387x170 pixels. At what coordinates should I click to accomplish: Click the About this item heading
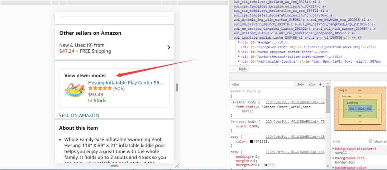[78, 128]
